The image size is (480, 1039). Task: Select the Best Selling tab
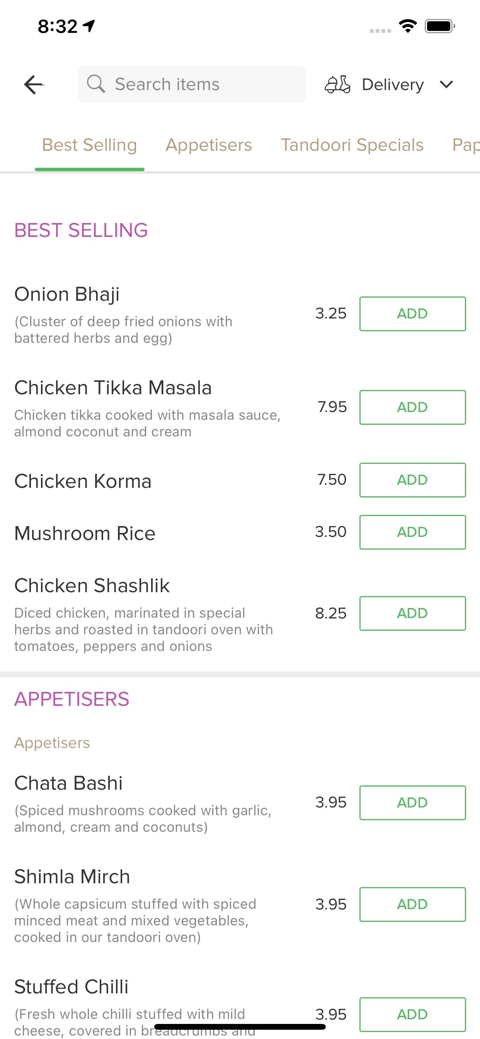tap(90, 145)
